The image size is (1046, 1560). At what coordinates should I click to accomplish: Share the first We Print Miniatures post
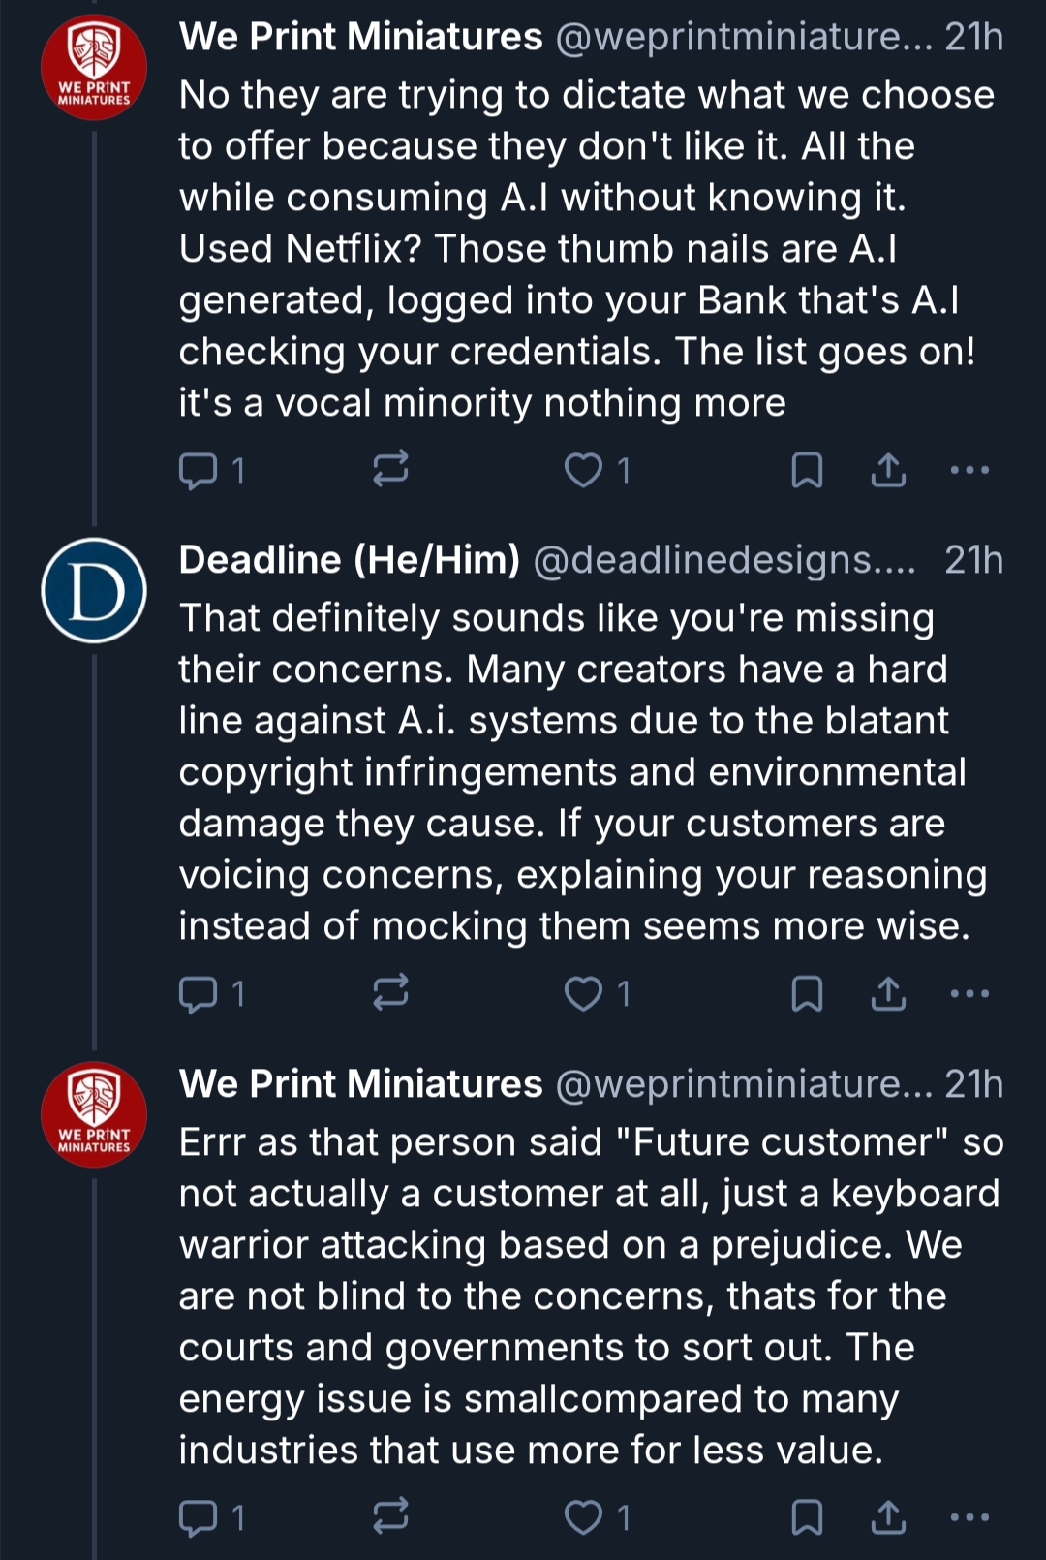888,471
